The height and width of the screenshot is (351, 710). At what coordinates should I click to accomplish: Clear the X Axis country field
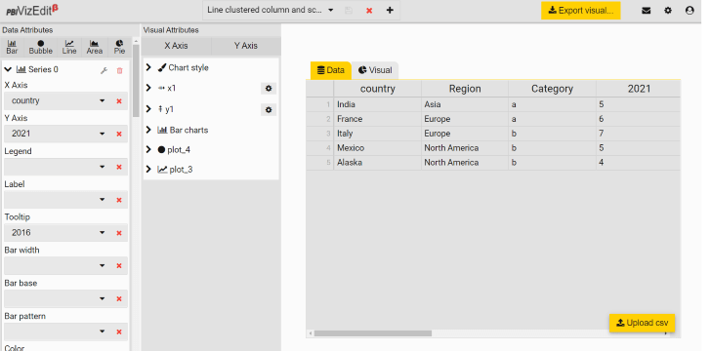tap(119, 101)
